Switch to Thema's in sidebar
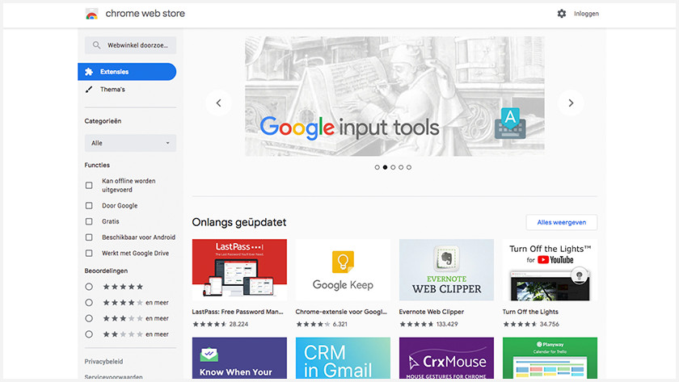 pos(112,90)
